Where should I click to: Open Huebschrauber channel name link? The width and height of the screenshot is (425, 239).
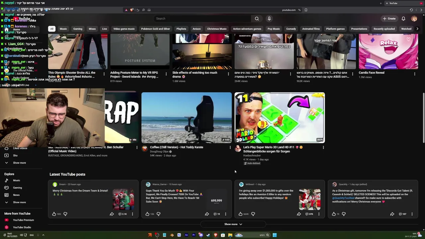point(252,155)
